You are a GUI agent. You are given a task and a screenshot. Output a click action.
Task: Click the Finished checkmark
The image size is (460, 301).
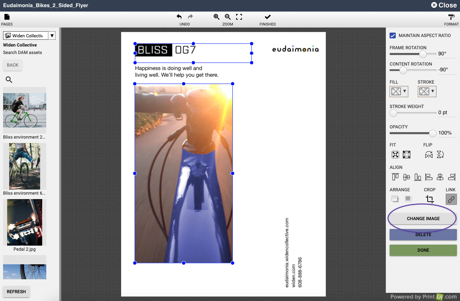tap(268, 17)
